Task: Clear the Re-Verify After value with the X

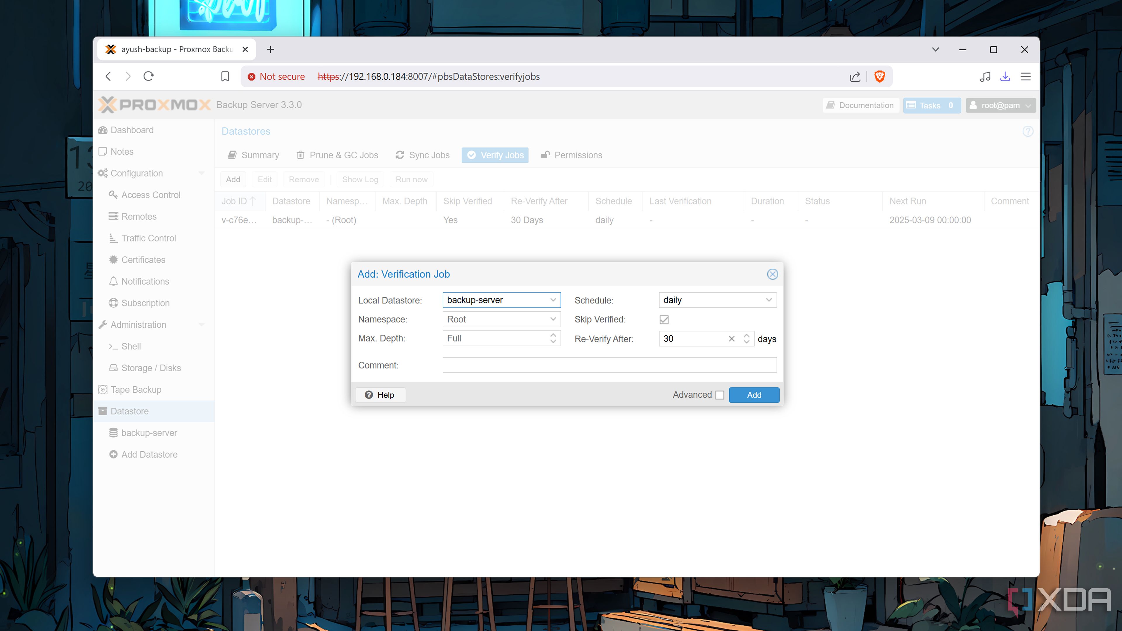Action: 731,339
